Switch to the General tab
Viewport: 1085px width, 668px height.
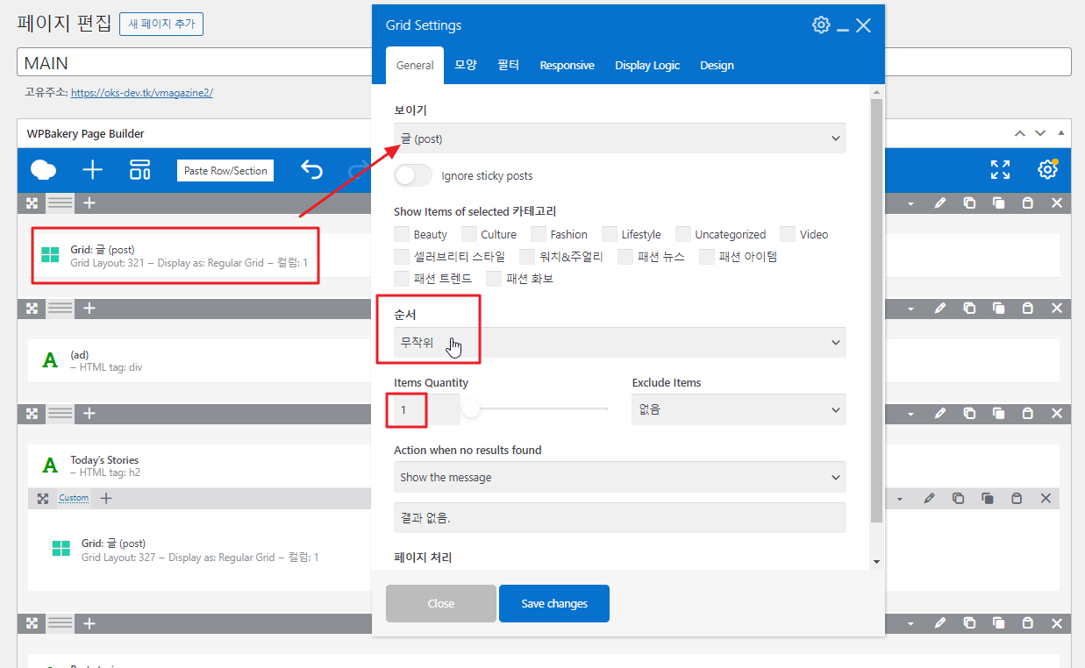tap(415, 65)
